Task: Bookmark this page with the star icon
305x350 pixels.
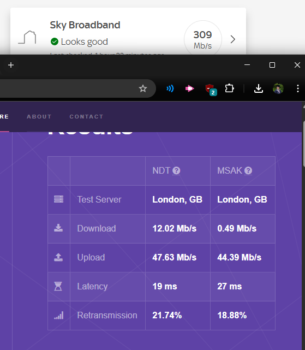Action: [143, 88]
